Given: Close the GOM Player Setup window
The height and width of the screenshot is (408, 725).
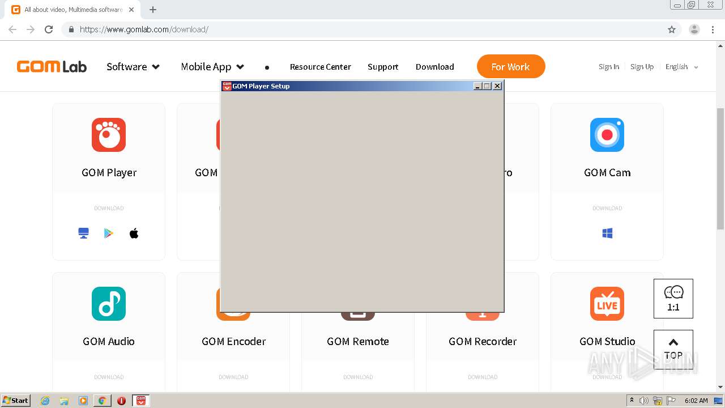Looking at the screenshot, I should click(497, 86).
